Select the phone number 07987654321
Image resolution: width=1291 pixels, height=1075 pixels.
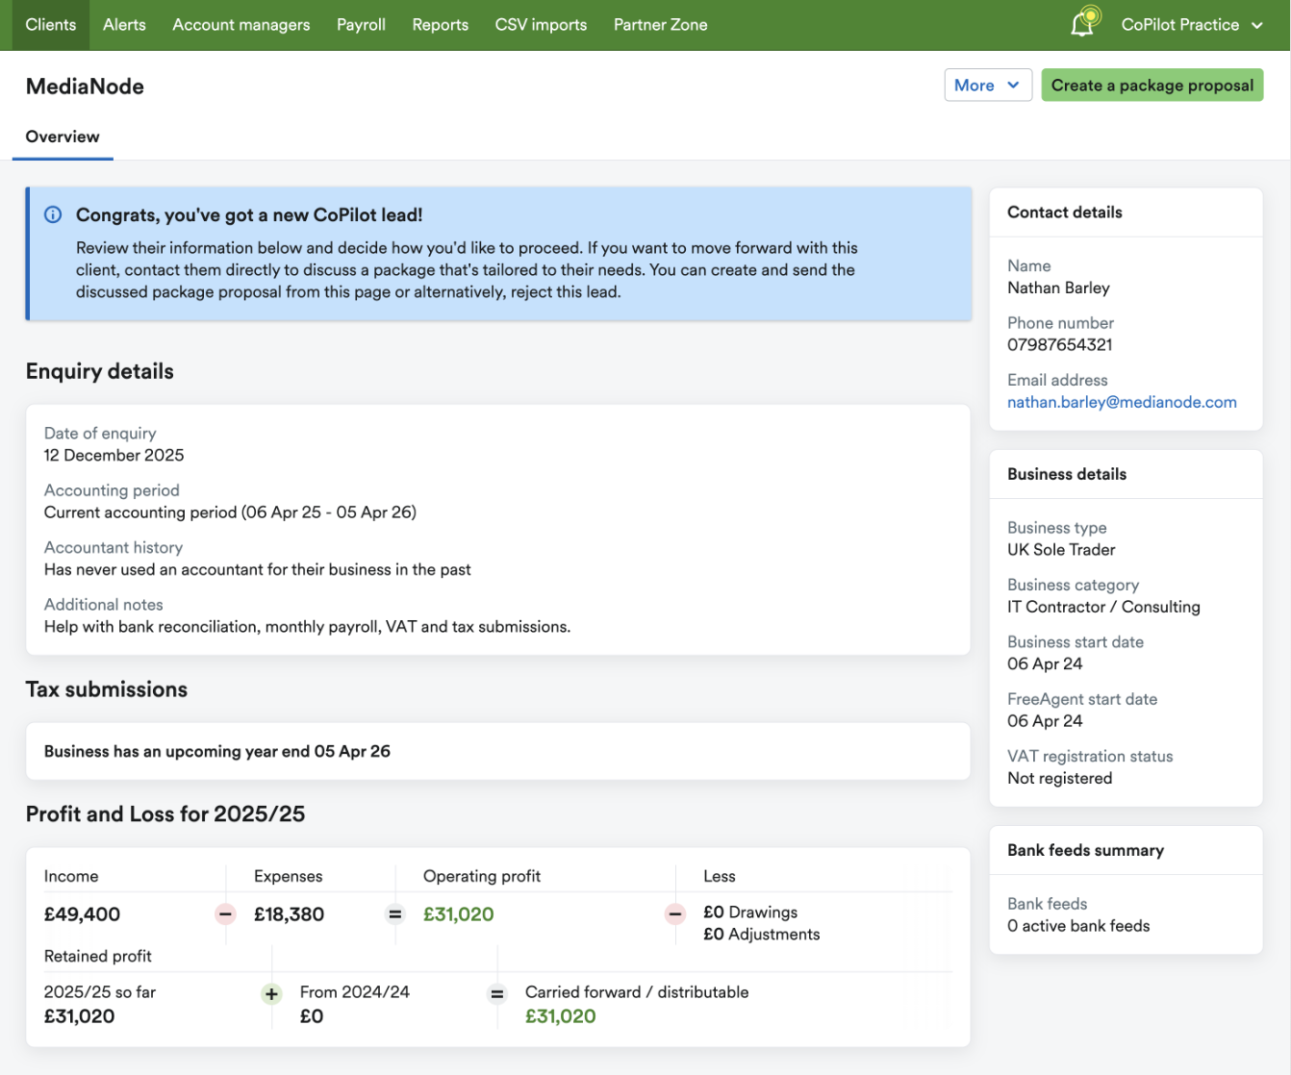pos(1060,344)
